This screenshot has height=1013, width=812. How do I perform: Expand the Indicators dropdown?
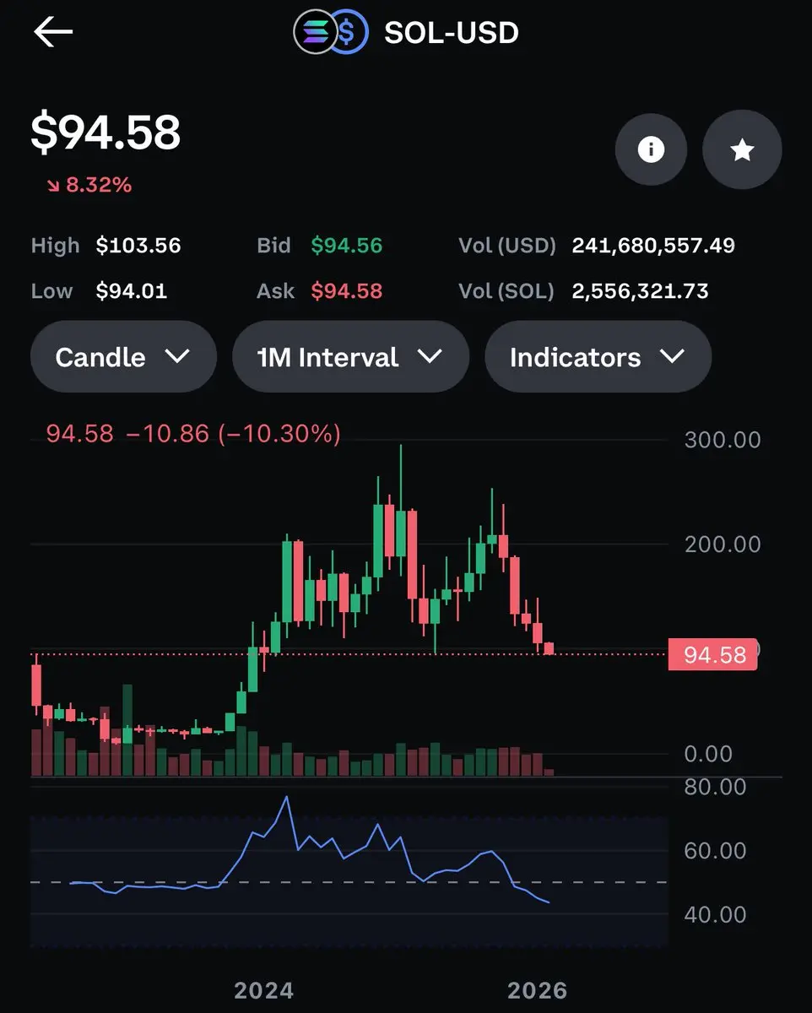tap(598, 357)
